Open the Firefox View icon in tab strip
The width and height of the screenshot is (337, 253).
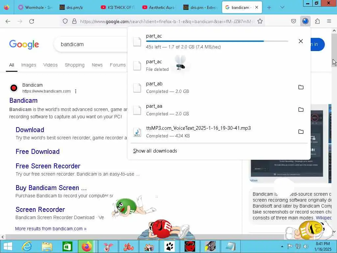click(x=7, y=7)
